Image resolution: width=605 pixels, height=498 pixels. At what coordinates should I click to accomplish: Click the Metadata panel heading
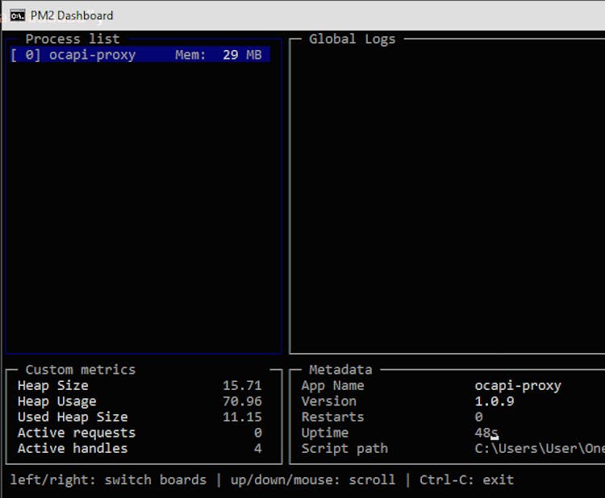point(340,370)
